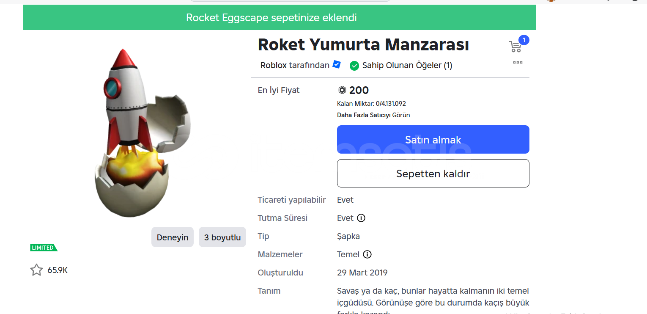Click the blue verified badge next to Roblox
The width and height of the screenshot is (647, 314).
[337, 65]
